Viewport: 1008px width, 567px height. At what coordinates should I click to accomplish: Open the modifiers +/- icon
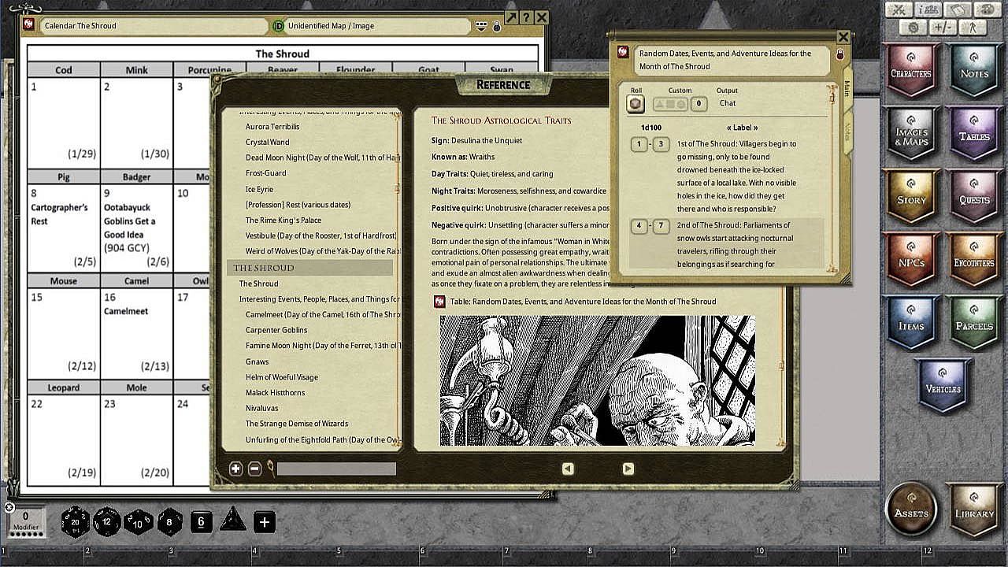click(943, 28)
